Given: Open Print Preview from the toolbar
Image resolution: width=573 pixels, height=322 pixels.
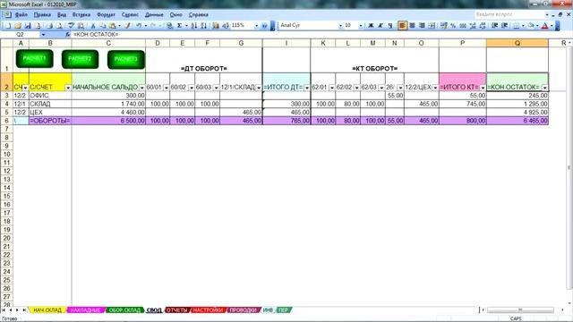Looking at the screenshot, I should pos(59,26).
